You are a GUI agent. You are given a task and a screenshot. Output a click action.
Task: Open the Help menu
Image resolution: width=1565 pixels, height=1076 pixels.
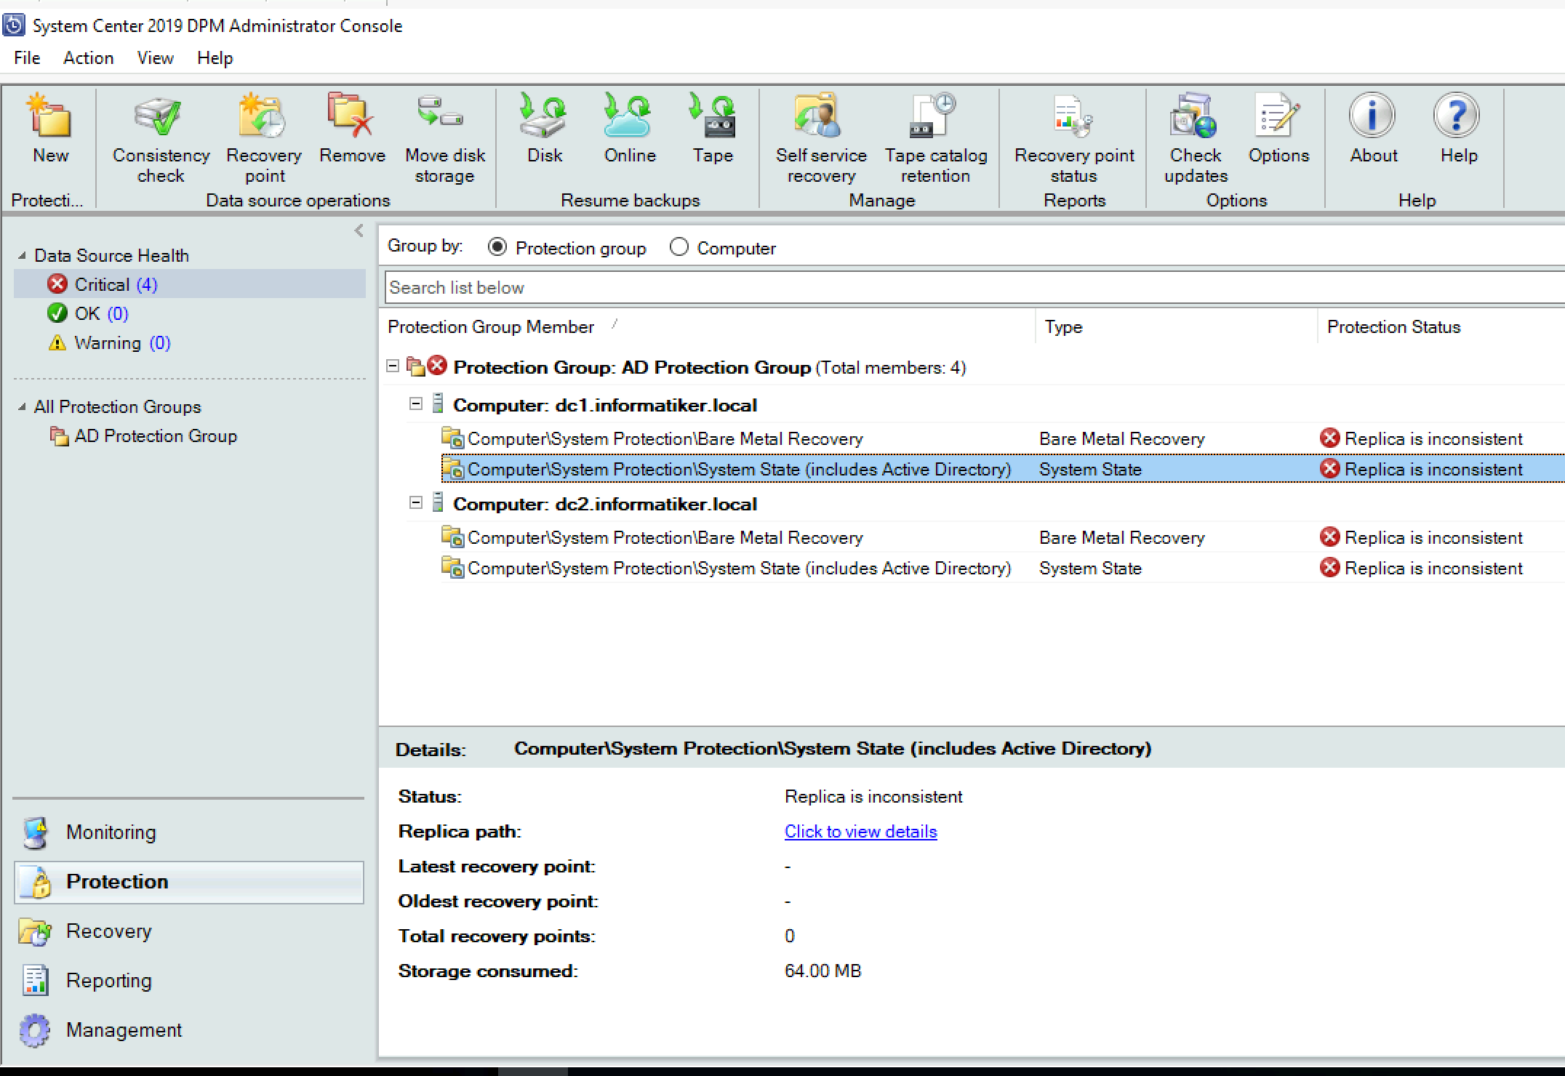click(215, 57)
